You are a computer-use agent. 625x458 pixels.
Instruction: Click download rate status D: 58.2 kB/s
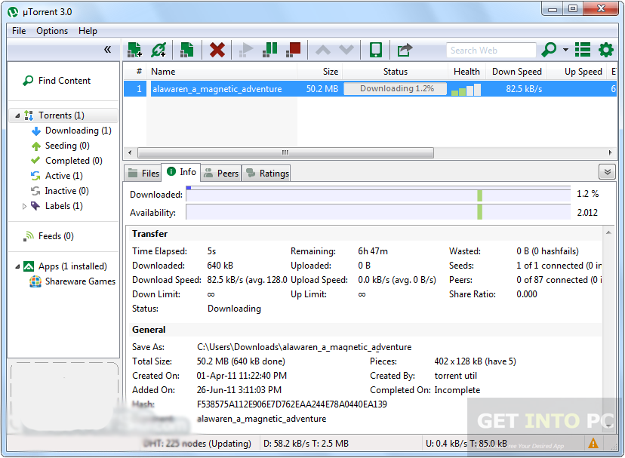pyautogui.click(x=306, y=444)
